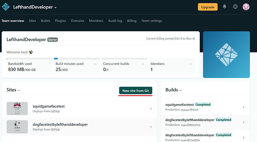Open chevron of main@7a4858c build

[244, 138]
